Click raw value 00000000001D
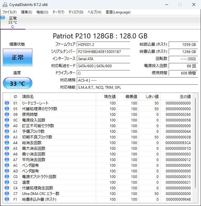This screenshot has height=206, width=201. (178, 148)
